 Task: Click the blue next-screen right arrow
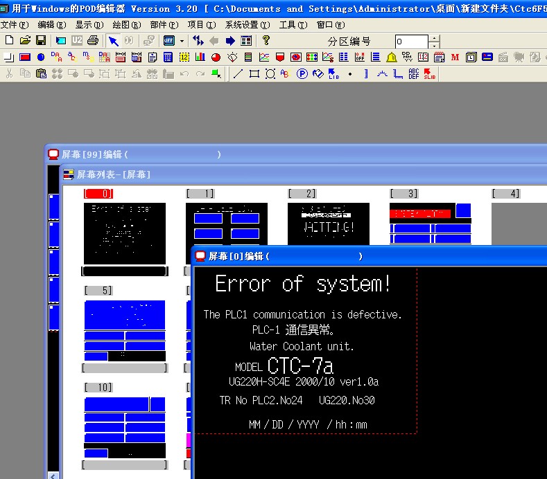click(230, 41)
